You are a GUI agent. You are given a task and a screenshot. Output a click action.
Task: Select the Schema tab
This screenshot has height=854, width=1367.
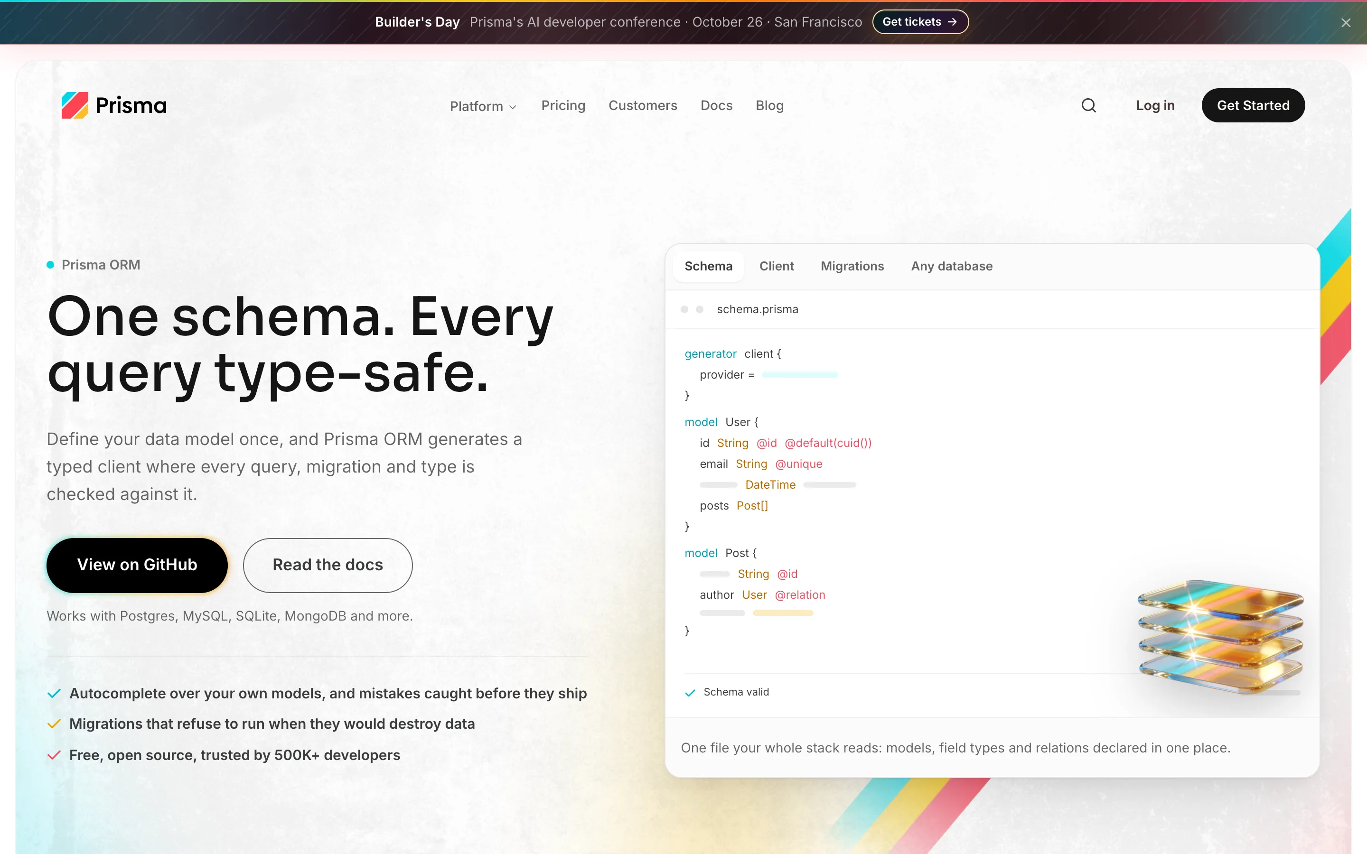pos(708,266)
